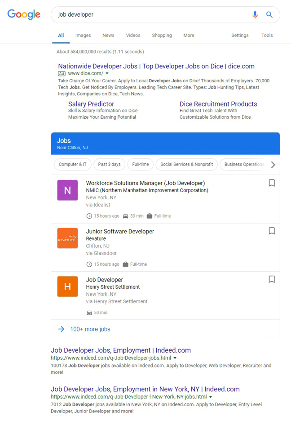This screenshot has width=291, height=421.
Task: Click the arrow icon beside 100+ more jobs
Action: 62,329
